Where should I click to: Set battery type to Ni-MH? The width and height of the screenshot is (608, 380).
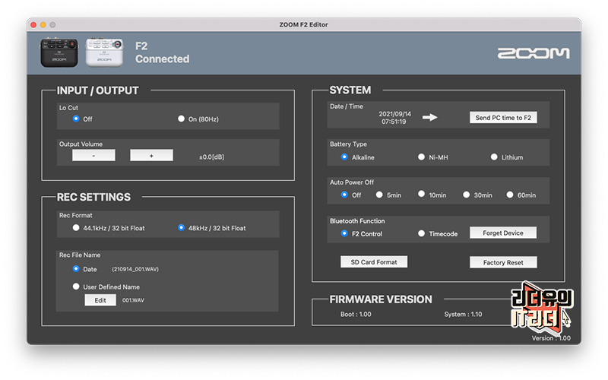click(421, 157)
